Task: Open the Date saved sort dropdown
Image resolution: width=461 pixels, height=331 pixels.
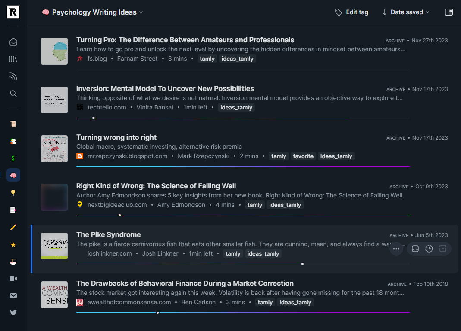Action: click(410, 12)
